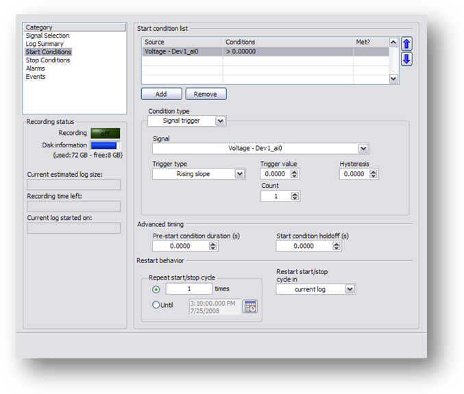Open the Condition type dropdown
Screen dimensions: 464x394
(x=220, y=121)
